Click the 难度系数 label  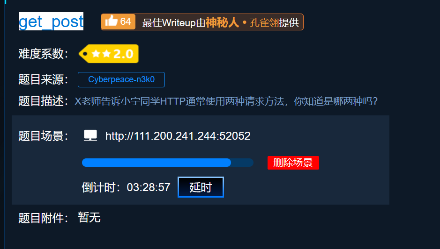pyautogui.click(x=43, y=54)
